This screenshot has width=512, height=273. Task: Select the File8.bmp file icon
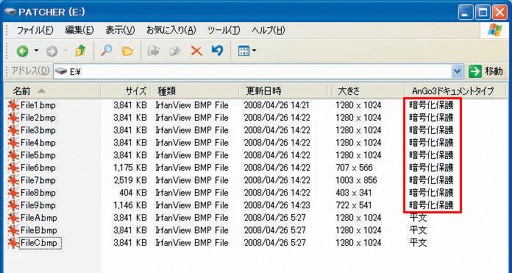[13, 193]
